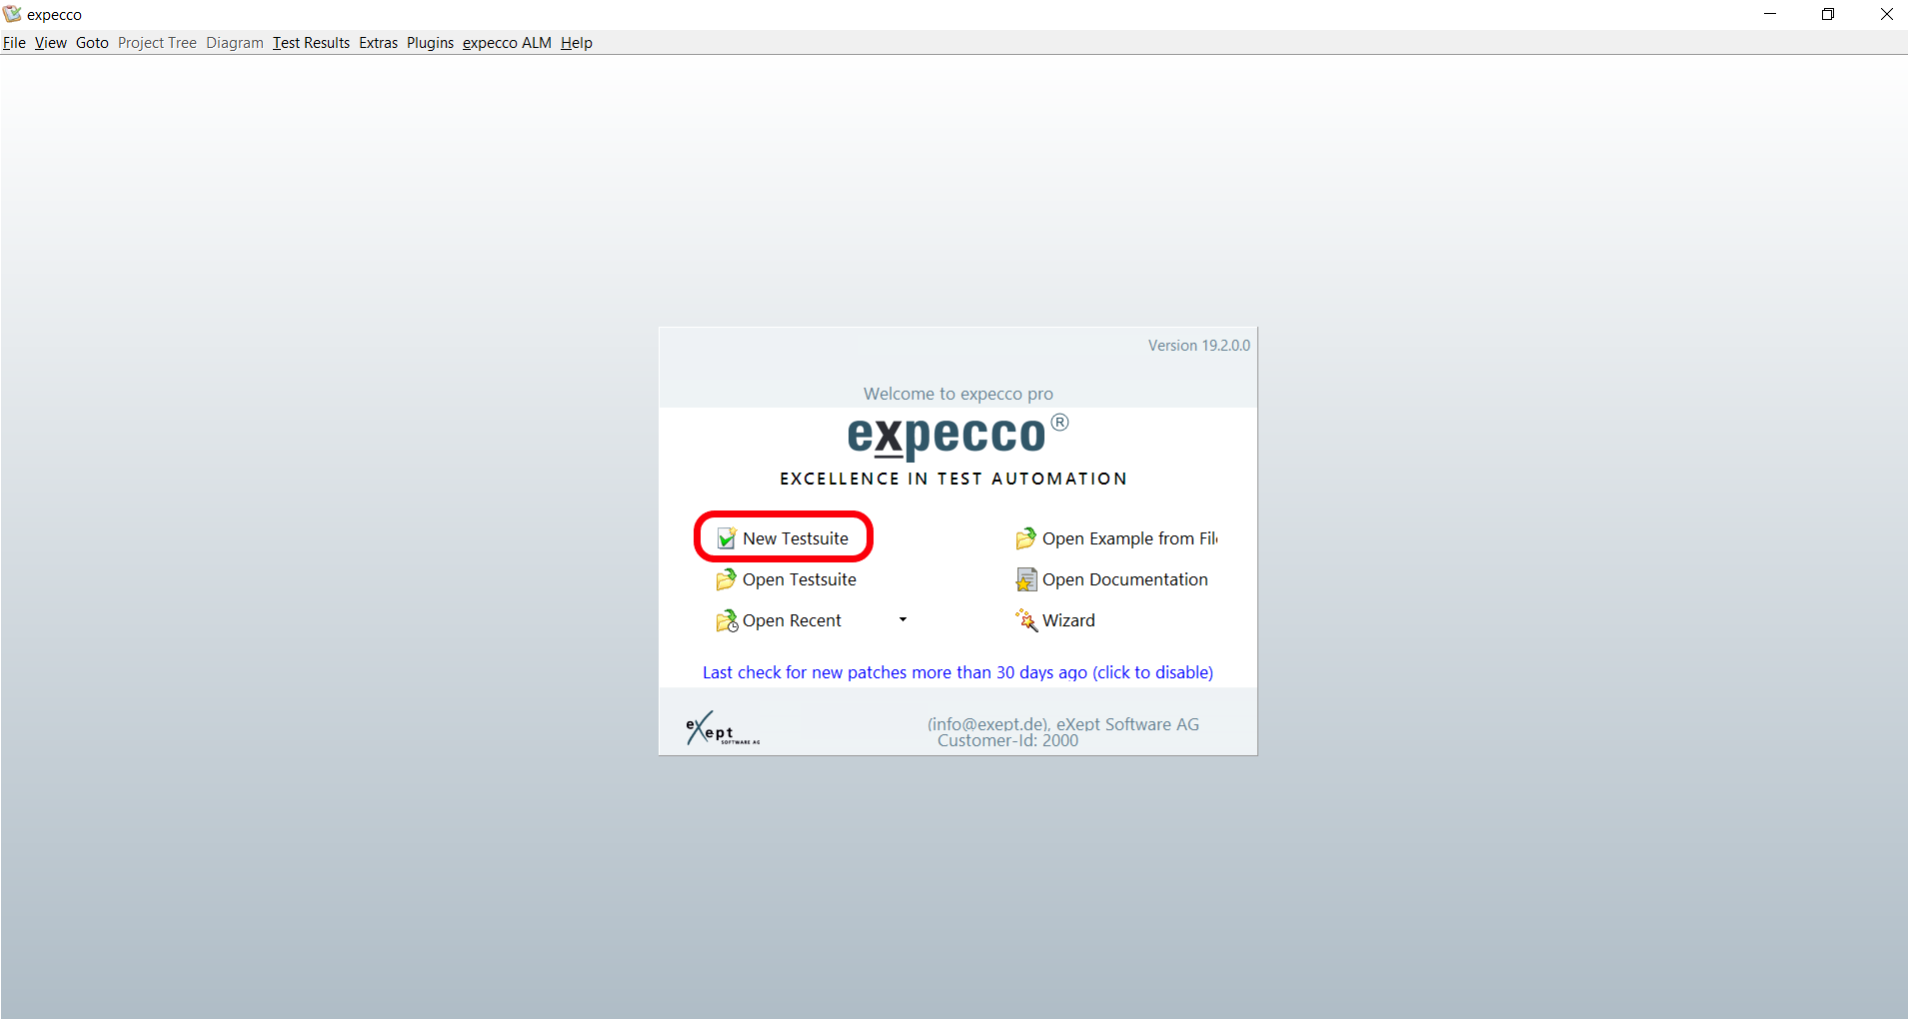Screen dimensions: 1908x1019
Task: Open the Extras menu
Action: pyautogui.click(x=378, y=43)
